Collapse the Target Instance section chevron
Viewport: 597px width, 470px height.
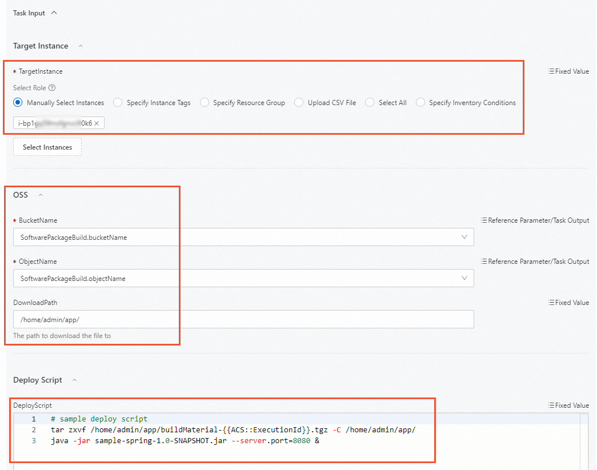click(81, 46)
